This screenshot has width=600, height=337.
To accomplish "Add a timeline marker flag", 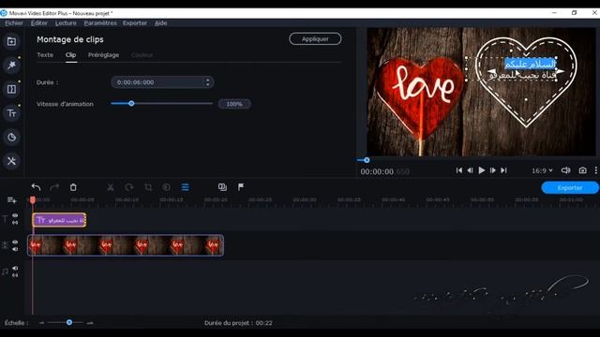I will [x=241, y=187].
